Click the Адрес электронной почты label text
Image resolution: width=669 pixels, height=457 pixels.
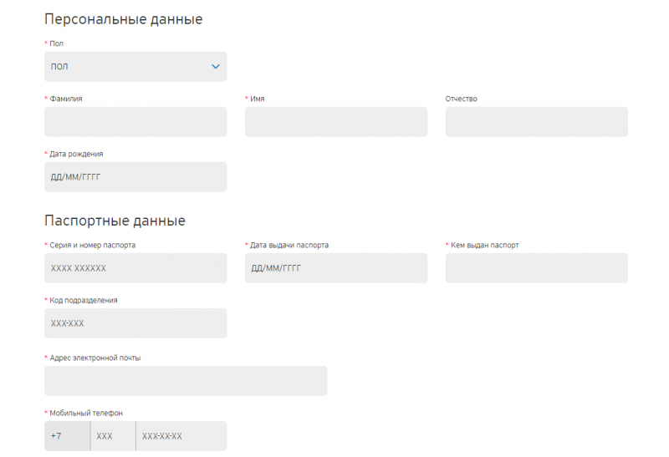coord(95,358)
